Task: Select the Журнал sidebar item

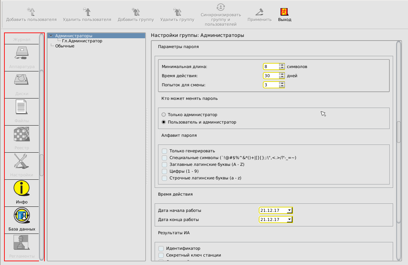Action: [x=22, y=40]
